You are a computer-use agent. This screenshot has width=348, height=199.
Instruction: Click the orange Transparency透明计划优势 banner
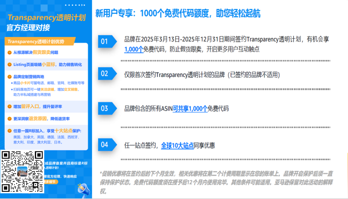(x=40, y=41)
